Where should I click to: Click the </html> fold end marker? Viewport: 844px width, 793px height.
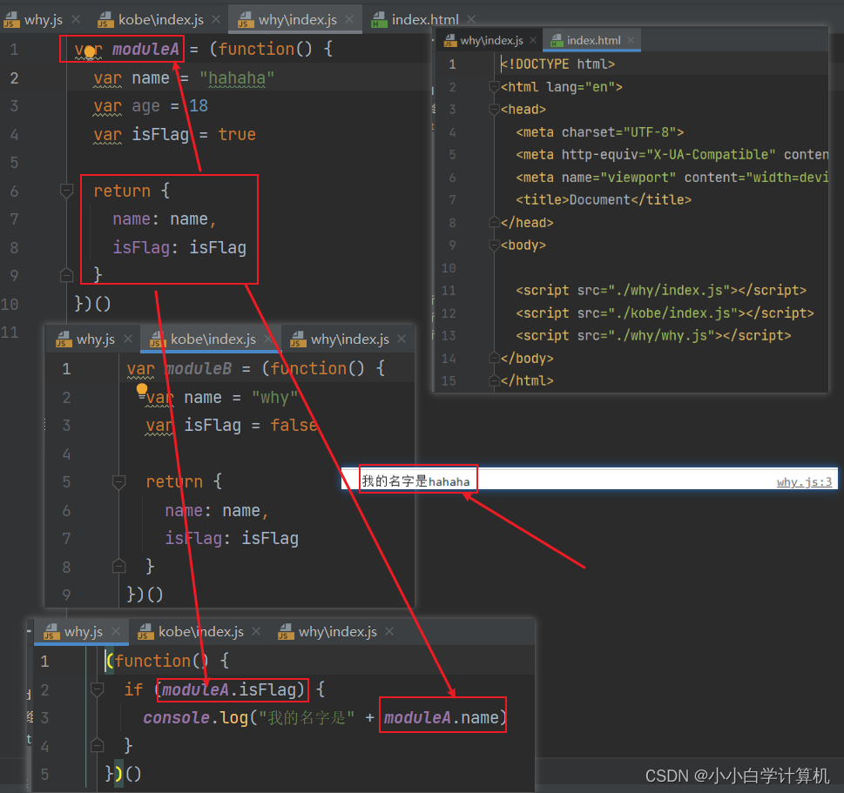pyautogui.click(x=494, y=380)
